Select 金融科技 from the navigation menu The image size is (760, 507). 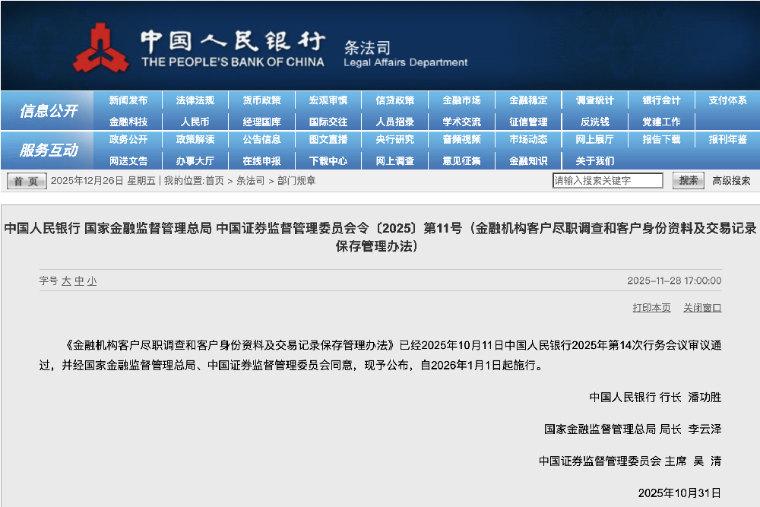point(128,120)
